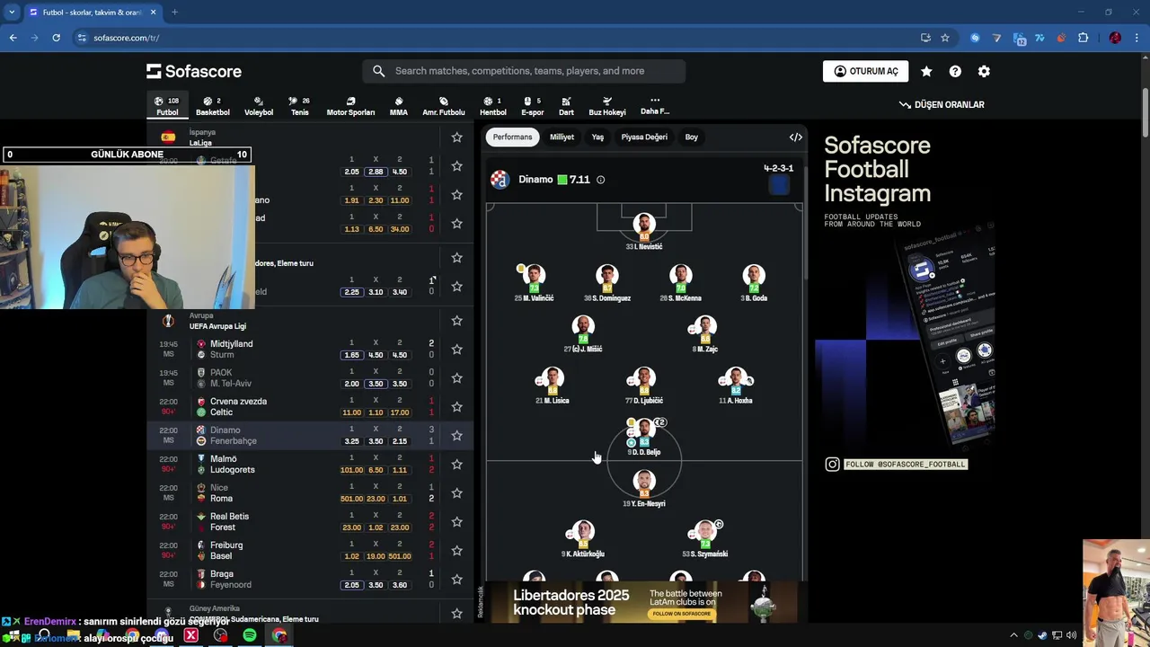Viewport: 1150px width, 647px height.
Task: Favorite the PAOK vs M. Tel-Aviv match
Action: point(456,378)
